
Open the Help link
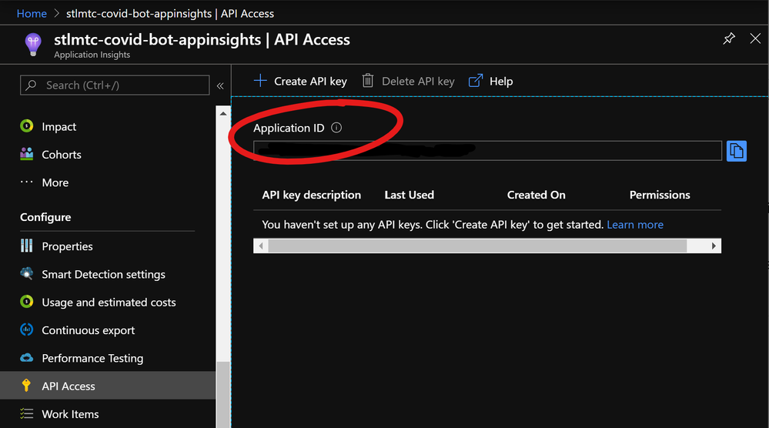tap(491, 81)
